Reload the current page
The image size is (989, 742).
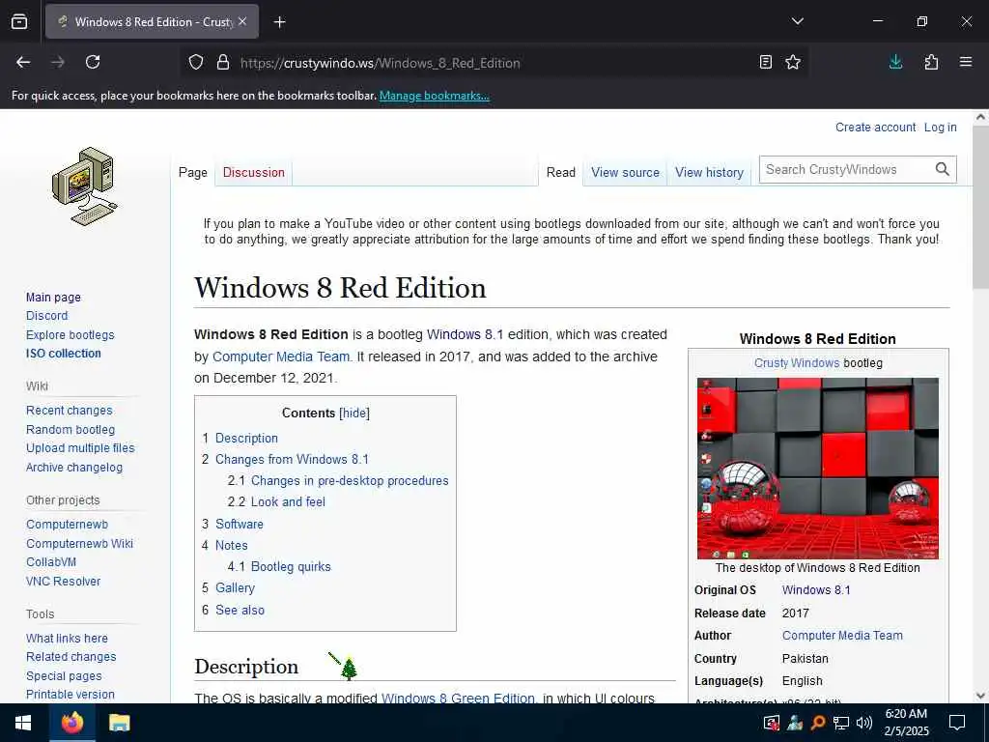(93, 62)
